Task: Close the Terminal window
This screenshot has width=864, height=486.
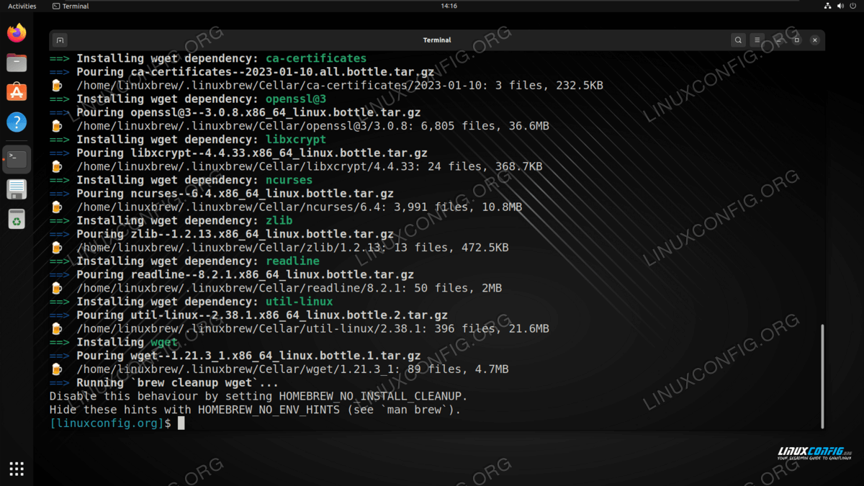Action: (x=815, y=40)
